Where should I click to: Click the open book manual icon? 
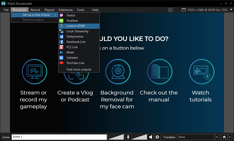click(x=160, y=72)
